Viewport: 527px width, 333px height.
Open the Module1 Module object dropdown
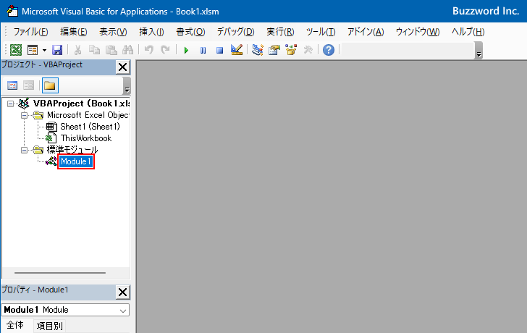(123, 310)
